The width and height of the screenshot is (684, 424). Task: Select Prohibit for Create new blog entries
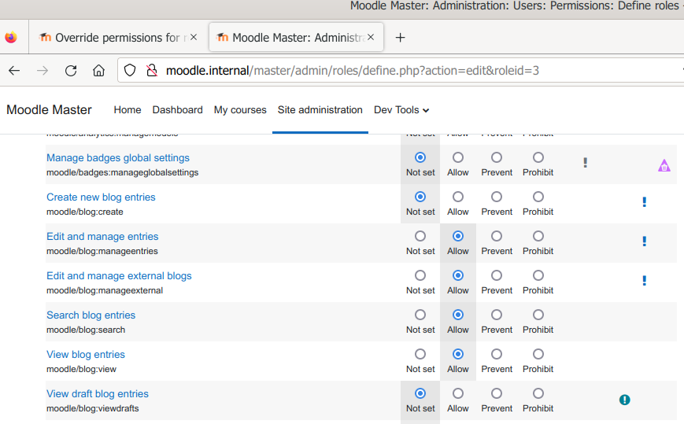coord(538,197)
